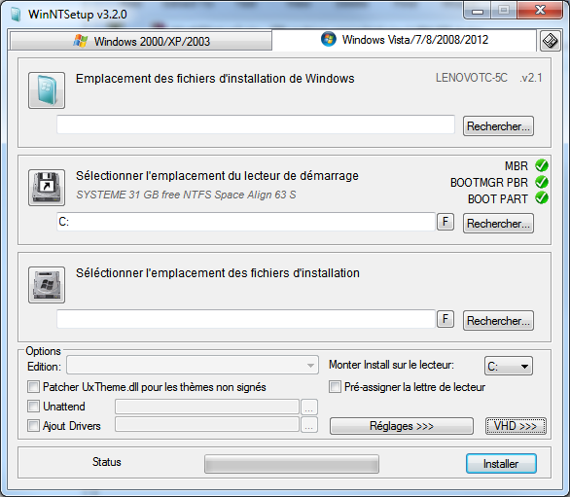Image resolution: width=570 pixels, height=497 pixels.
Task: Open the VHD >>> button
Action: [516, 426]
